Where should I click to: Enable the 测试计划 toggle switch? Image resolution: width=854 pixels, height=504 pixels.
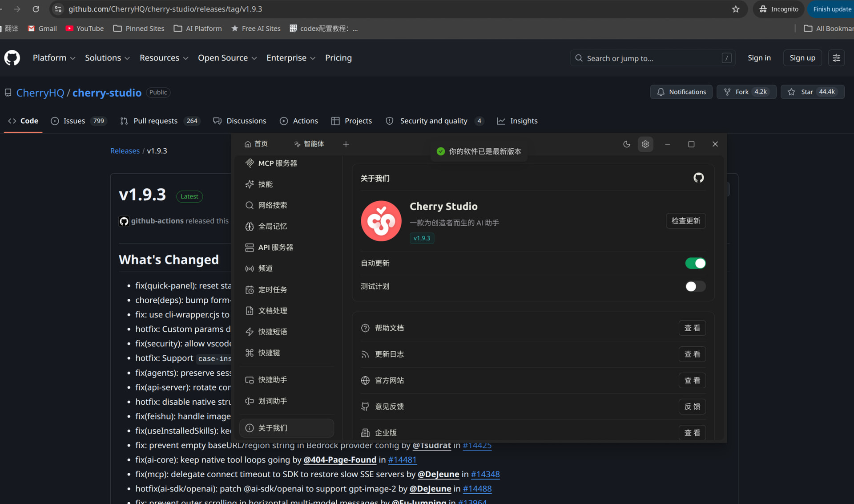[x=695, y=286]
